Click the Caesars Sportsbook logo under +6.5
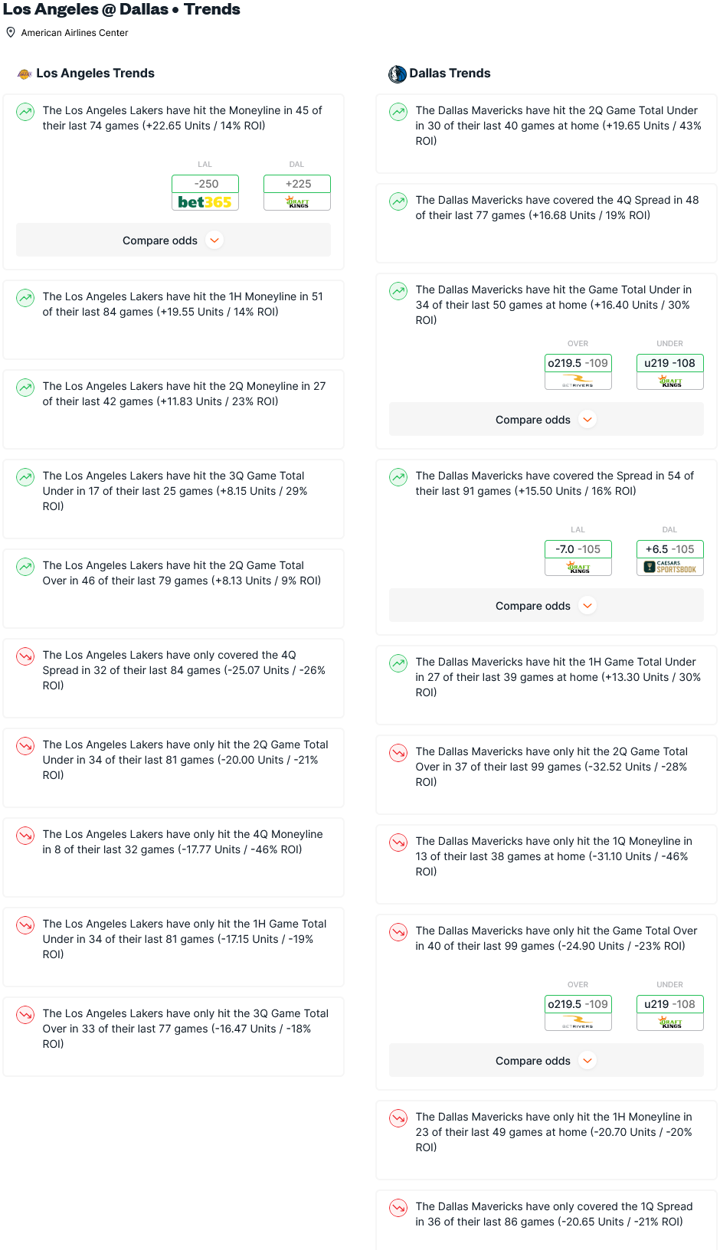 tap(669, 568)
